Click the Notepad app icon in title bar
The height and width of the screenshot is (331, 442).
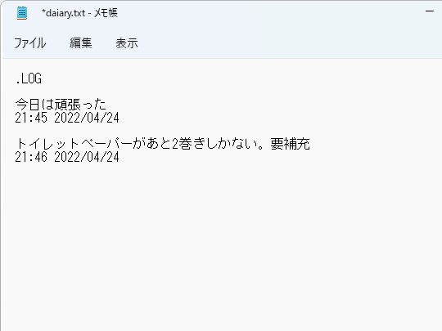(x=22, y=13)
